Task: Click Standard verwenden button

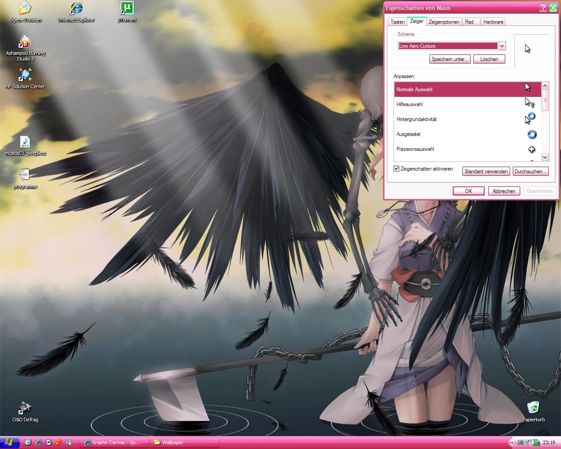Action: tap(486, 171)
